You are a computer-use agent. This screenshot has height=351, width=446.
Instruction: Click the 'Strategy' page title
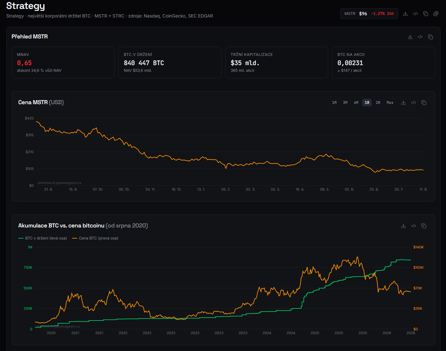click(26, 6)
